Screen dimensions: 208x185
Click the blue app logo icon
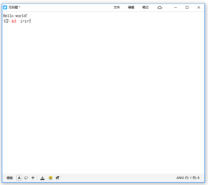[5, 7]
